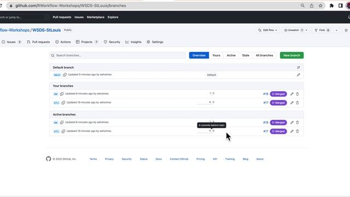The width and height of the screenshot is (350, 197).
Task: Click the GitHub logo in the footer
Action: pyautogui.click(x=49, y=159)
